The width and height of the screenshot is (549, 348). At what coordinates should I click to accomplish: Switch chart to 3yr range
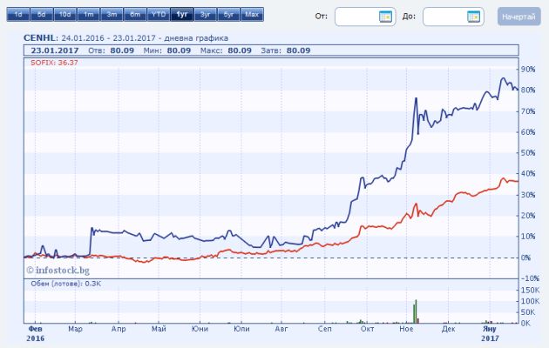206,15
